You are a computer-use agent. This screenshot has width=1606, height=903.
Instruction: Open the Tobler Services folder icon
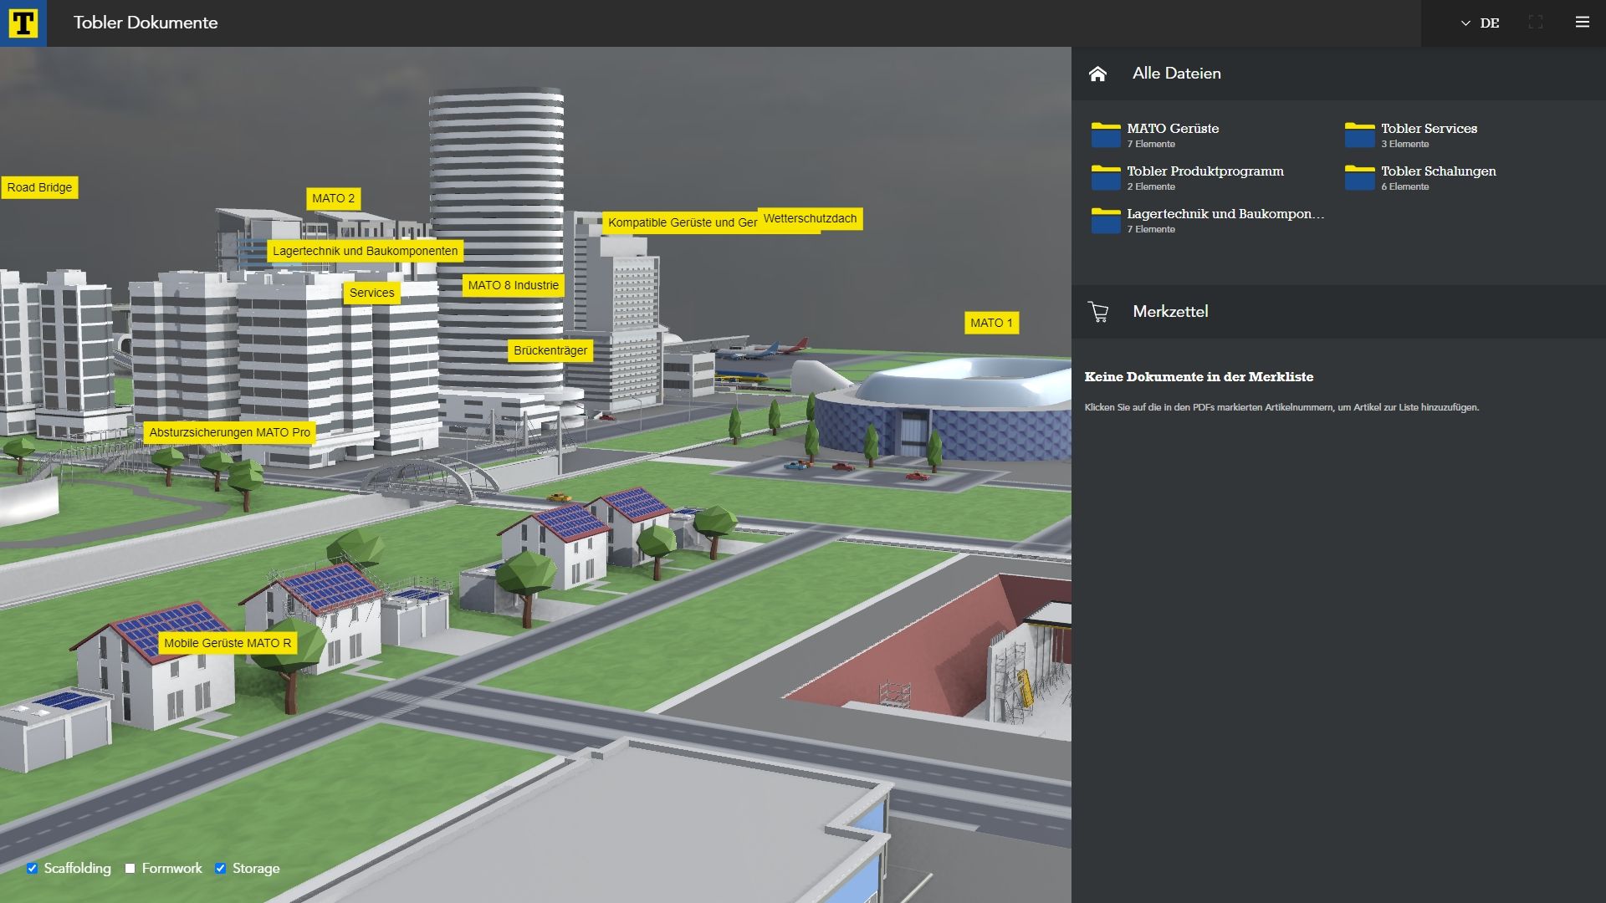coord(1359,135)
